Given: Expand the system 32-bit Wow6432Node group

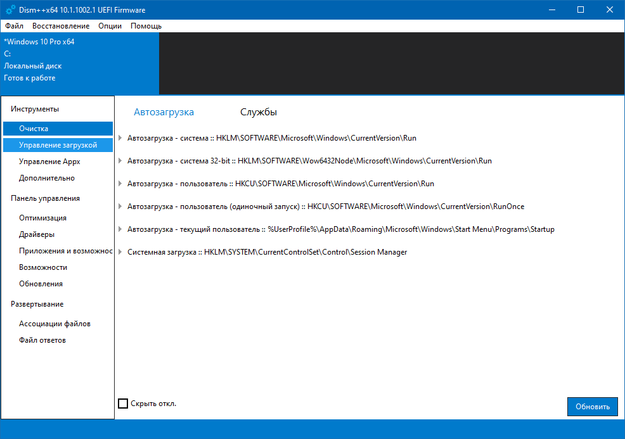Looking at the screenshot, I should (121, 161).
